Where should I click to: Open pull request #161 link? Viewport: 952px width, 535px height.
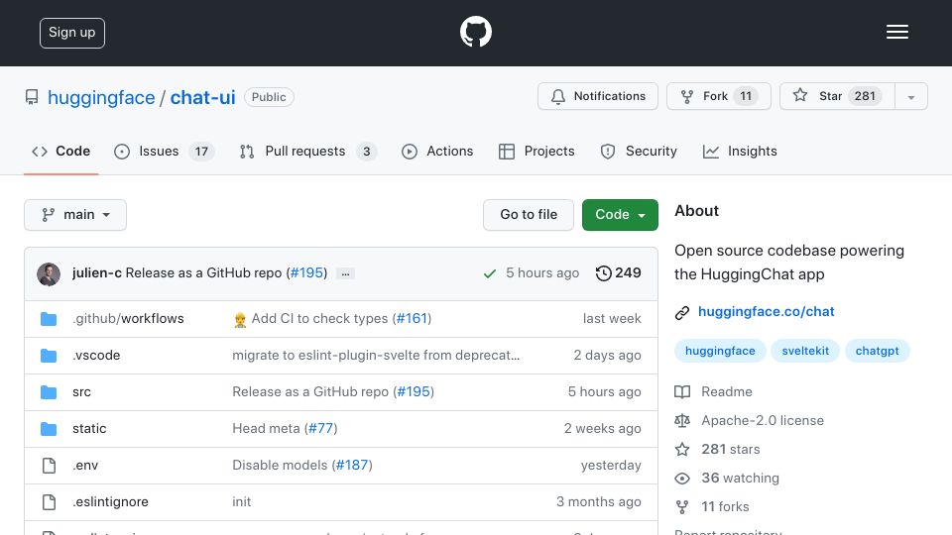click(412, 318)
